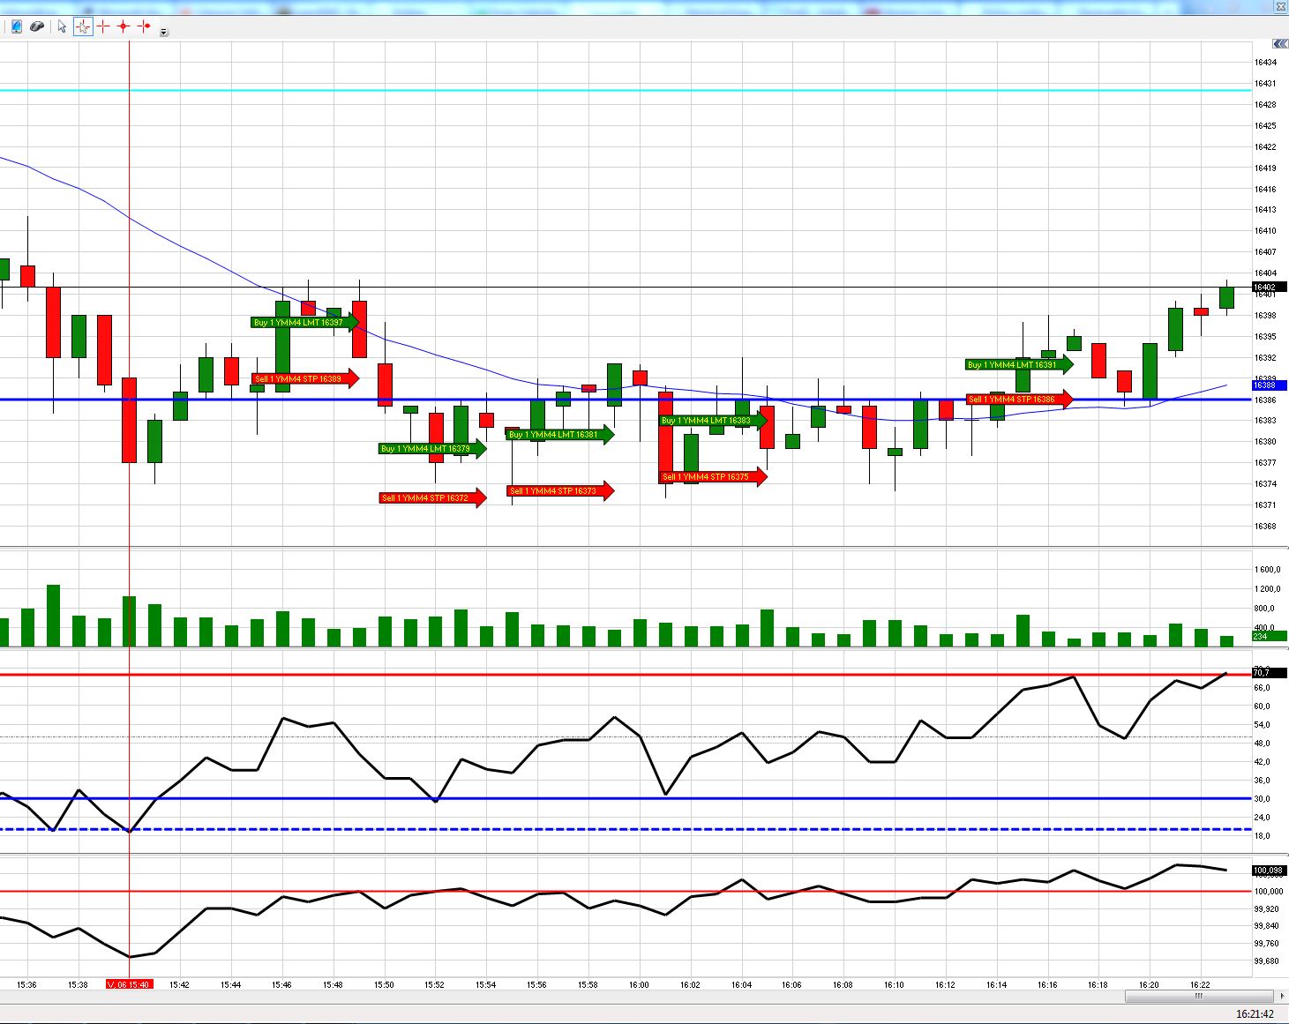The width and height of the screenshot is (1289, 1024).
Task: Close the chart window
Action: point(1280,7)
